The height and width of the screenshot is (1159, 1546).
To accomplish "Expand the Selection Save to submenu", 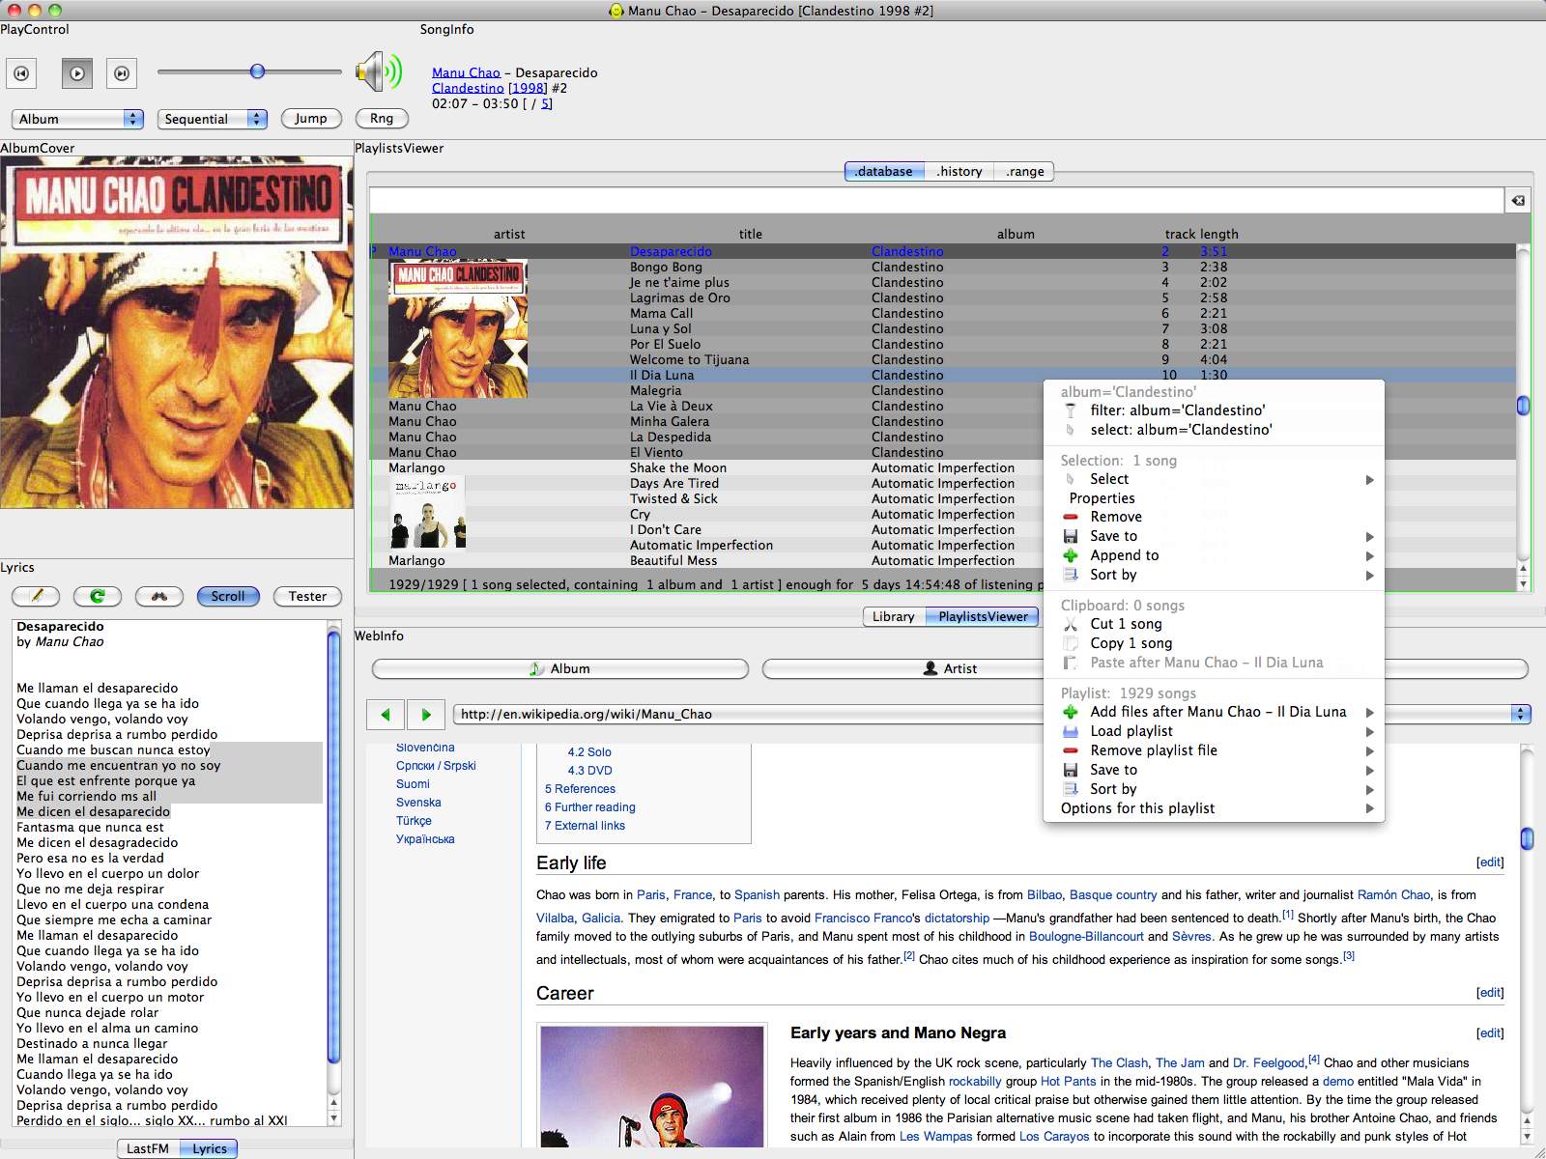I will click(1369, 536).
